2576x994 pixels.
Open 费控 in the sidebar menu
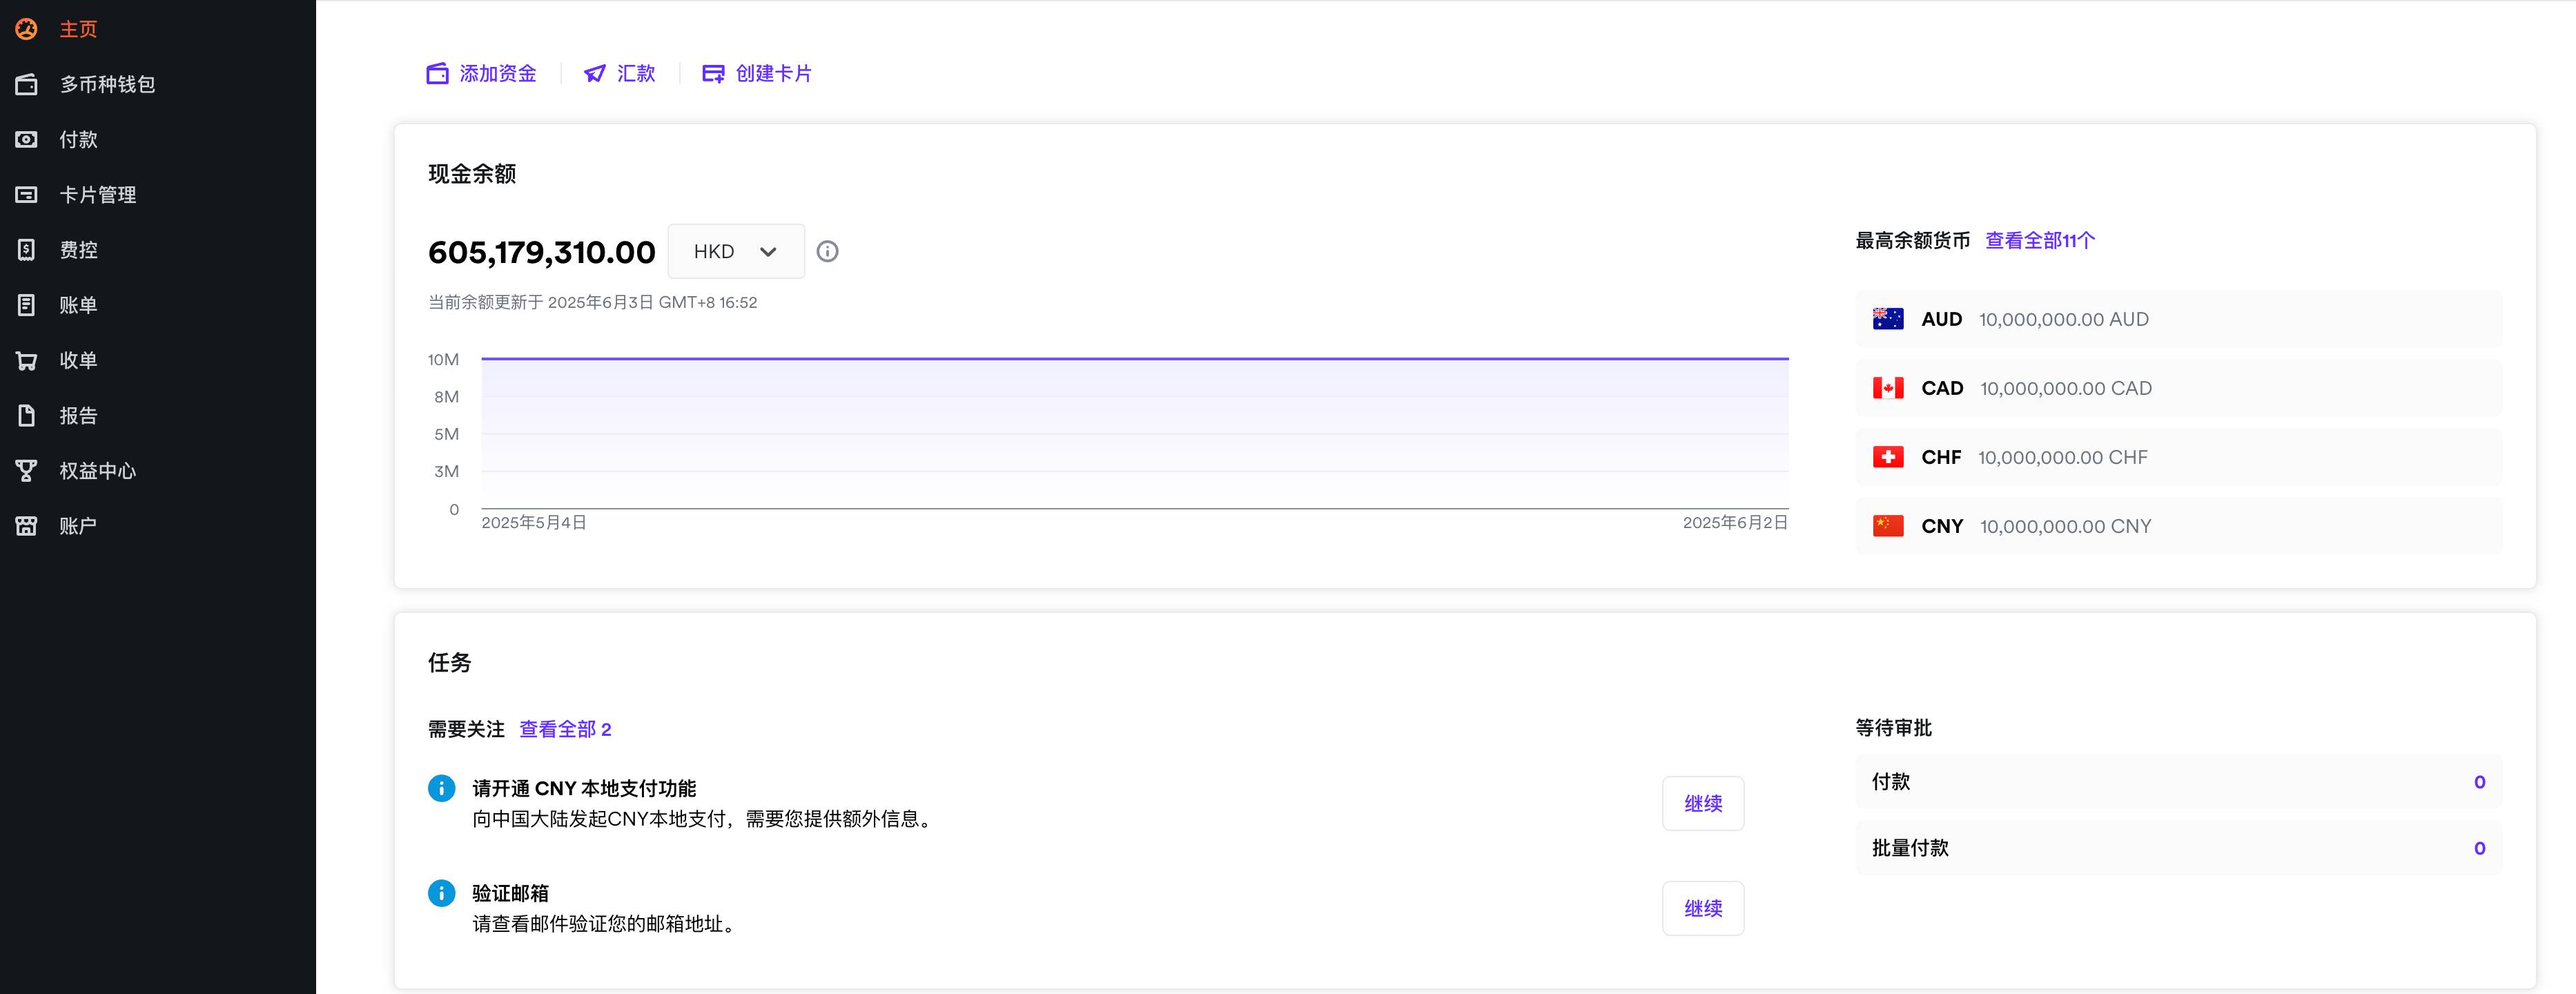coord(78,250)
